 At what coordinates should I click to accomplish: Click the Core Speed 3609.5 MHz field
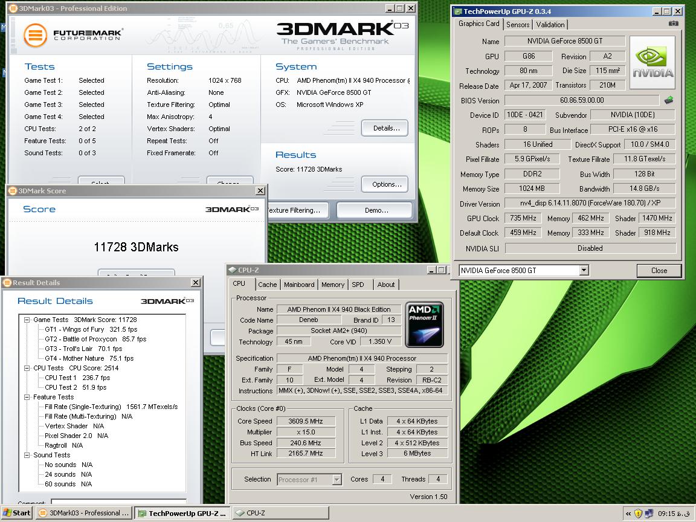pyautogui.click(x=305, y=421)
